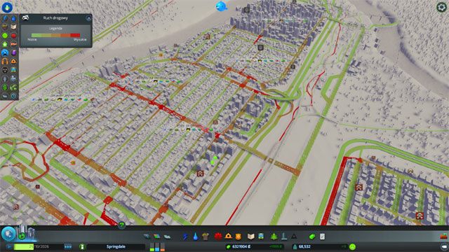
Task: Open the Police badge build menu
Action: 239,237
